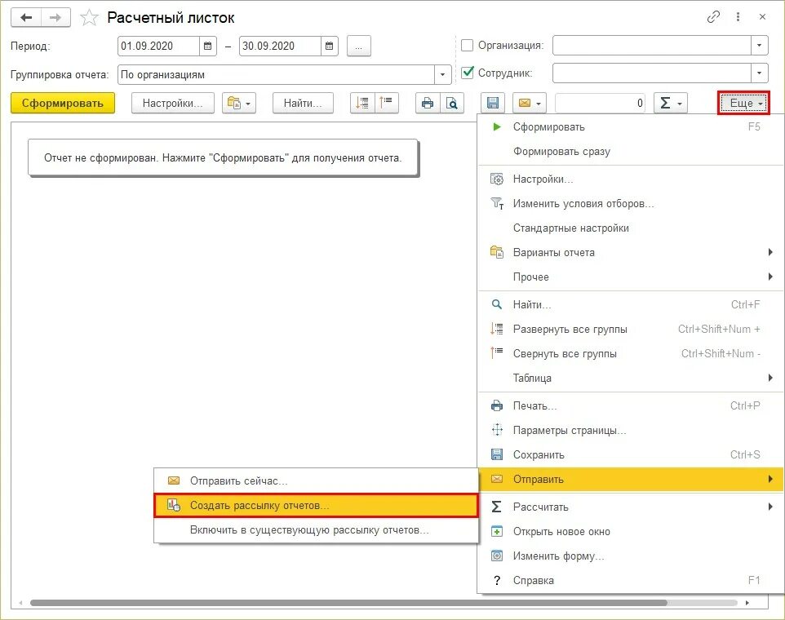
Task: Expand all groups toolbar icon
Action: coord(362,103)
